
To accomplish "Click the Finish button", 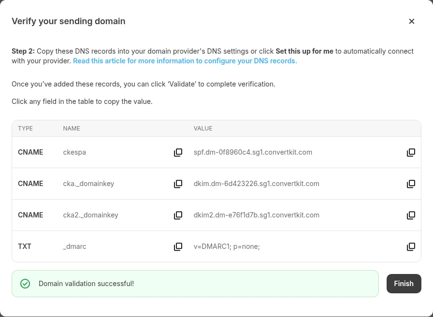I will coord(404,284).
